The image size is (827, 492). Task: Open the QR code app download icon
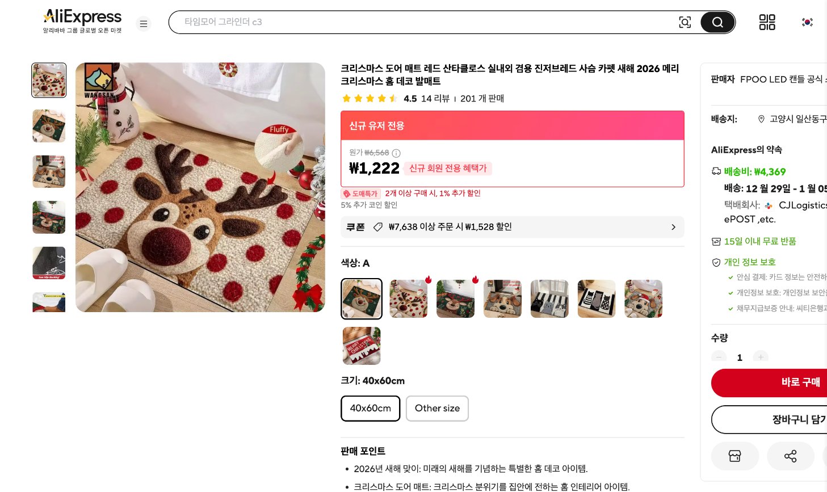(x=767, y=22)
